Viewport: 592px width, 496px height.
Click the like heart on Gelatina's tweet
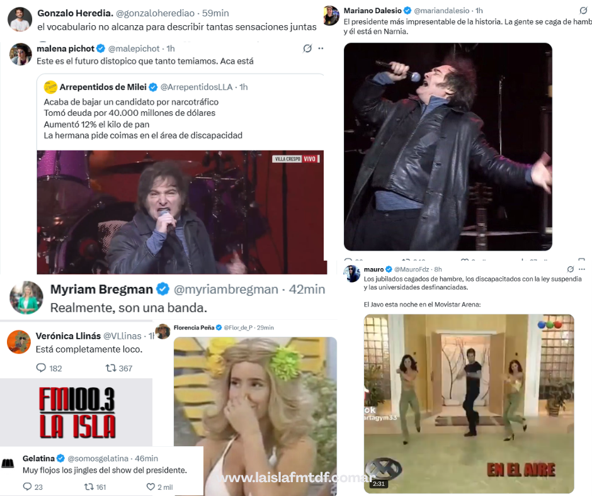click(x=151, y=487)
